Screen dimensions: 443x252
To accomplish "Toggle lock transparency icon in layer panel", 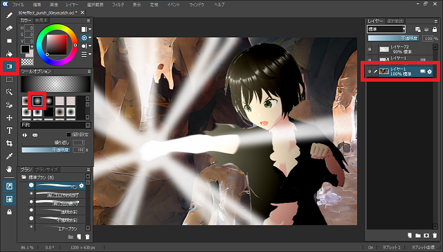I will [x=418, y=29].
